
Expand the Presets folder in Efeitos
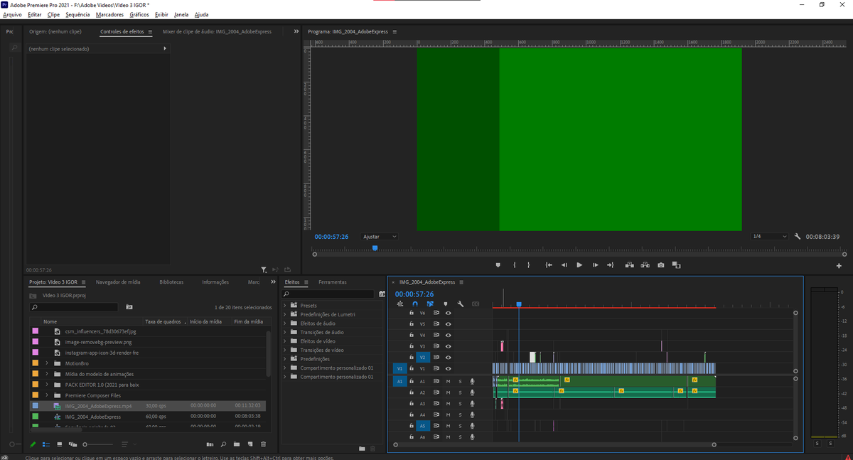285,305
